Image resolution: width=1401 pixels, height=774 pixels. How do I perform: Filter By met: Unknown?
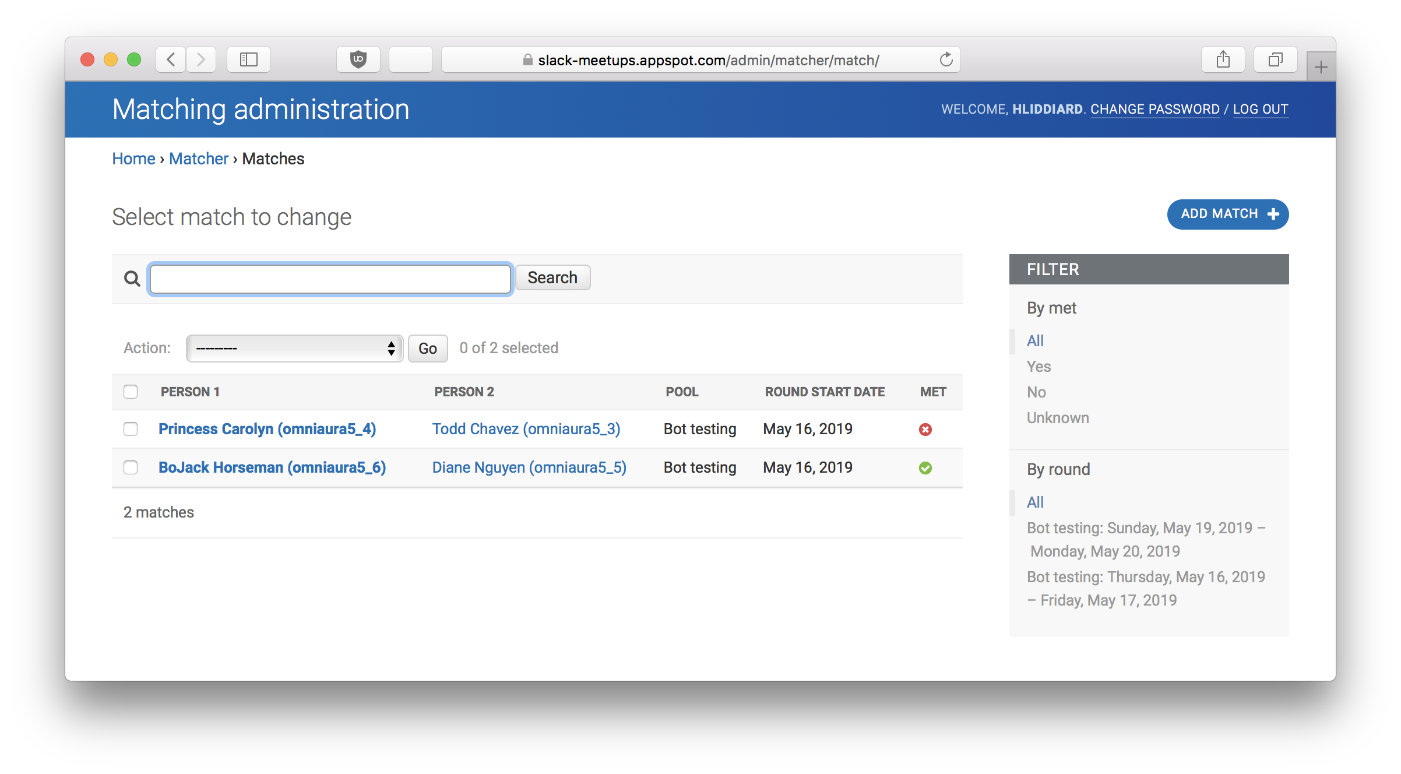(1058, 418)
